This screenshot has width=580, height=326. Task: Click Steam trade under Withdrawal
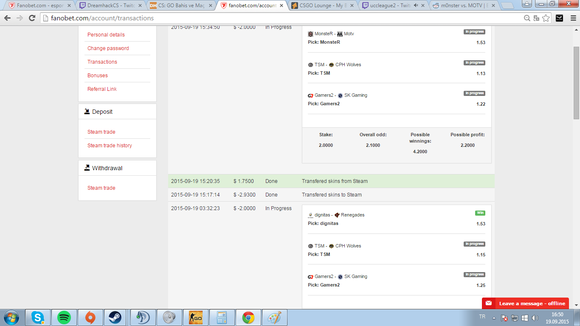(x=101, y=188)
